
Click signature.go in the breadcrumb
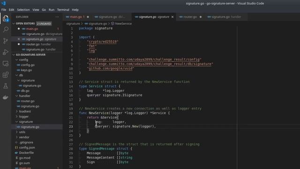coord(98,23)
